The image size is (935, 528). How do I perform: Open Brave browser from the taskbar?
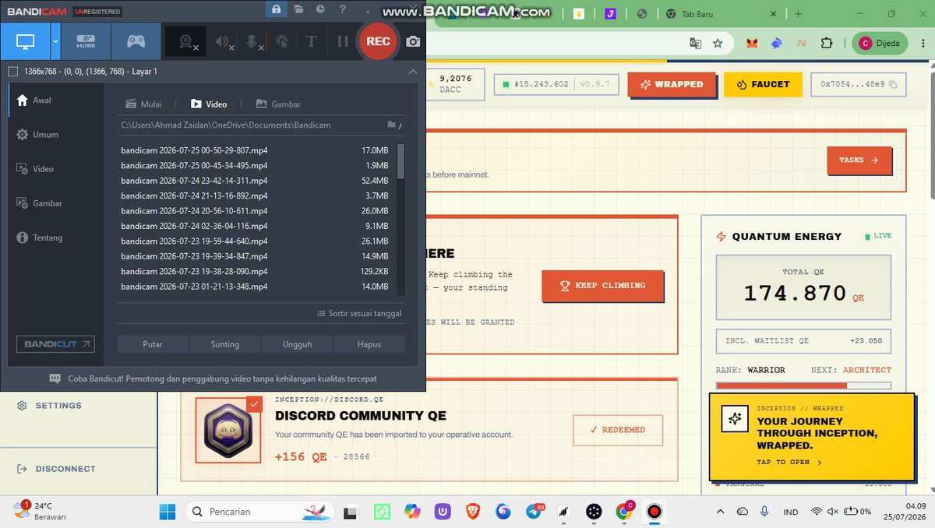pyautogui.click(x=473, y=512)
